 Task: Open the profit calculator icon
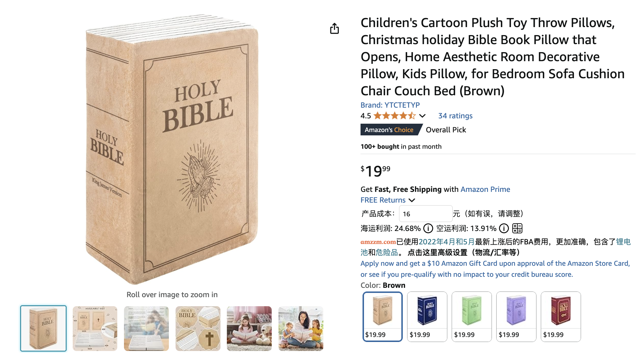(x=517, y=228)
